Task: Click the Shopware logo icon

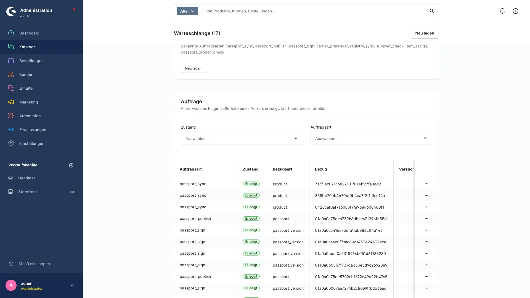Action: click(11, 12)
